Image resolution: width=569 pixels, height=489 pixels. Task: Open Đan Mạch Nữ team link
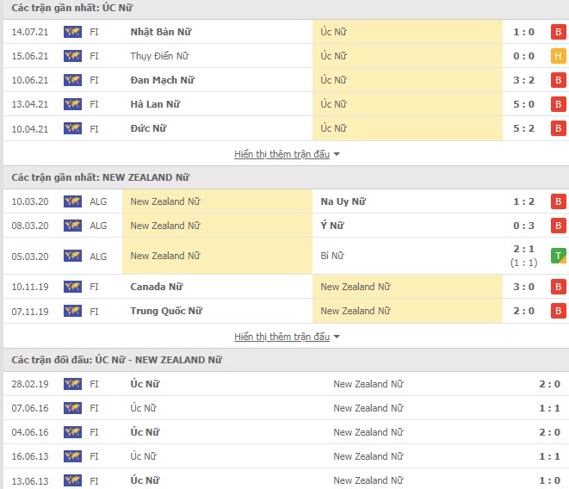pos(162,80)
